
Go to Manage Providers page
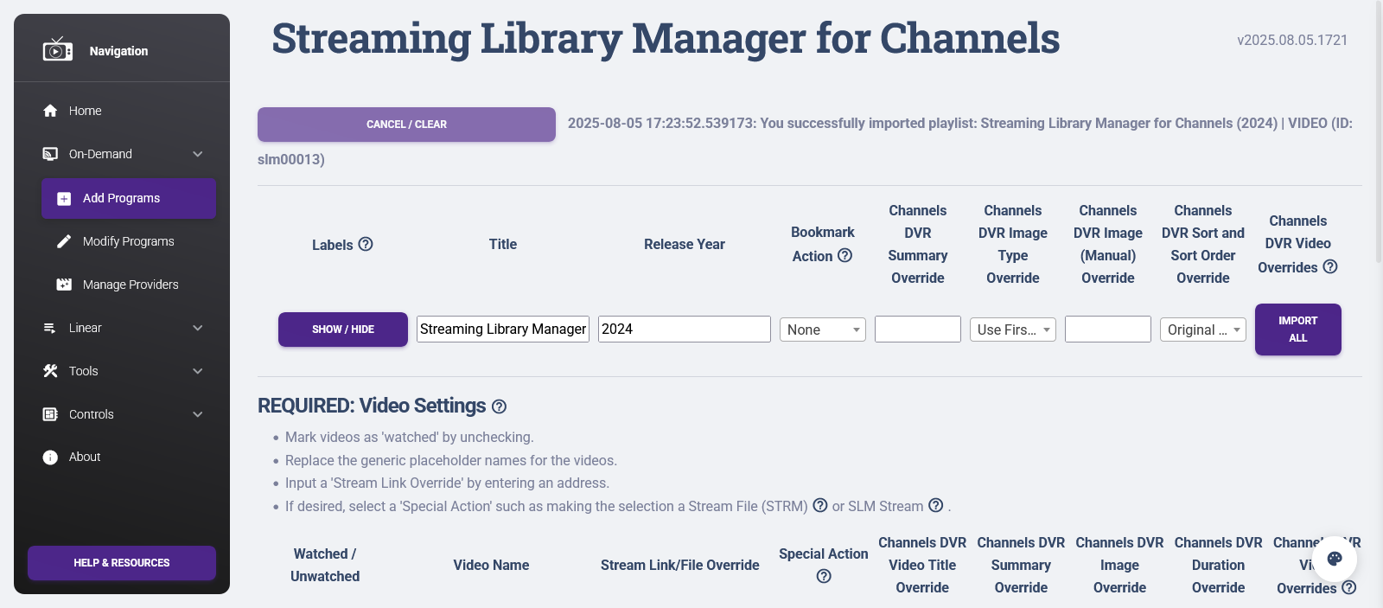click(x=130, y=285)
